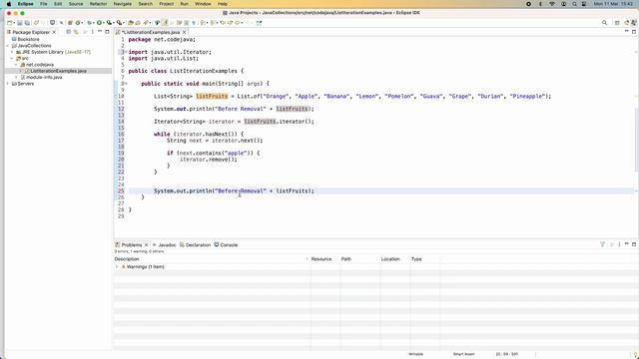Open the Refactor menu

[x=98, y=4]
